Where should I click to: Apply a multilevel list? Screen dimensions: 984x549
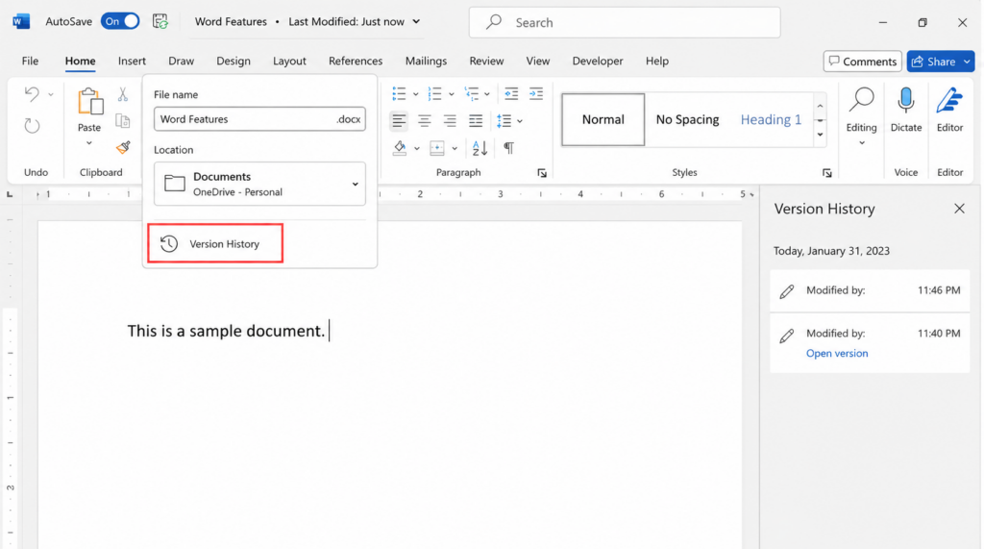471,94
